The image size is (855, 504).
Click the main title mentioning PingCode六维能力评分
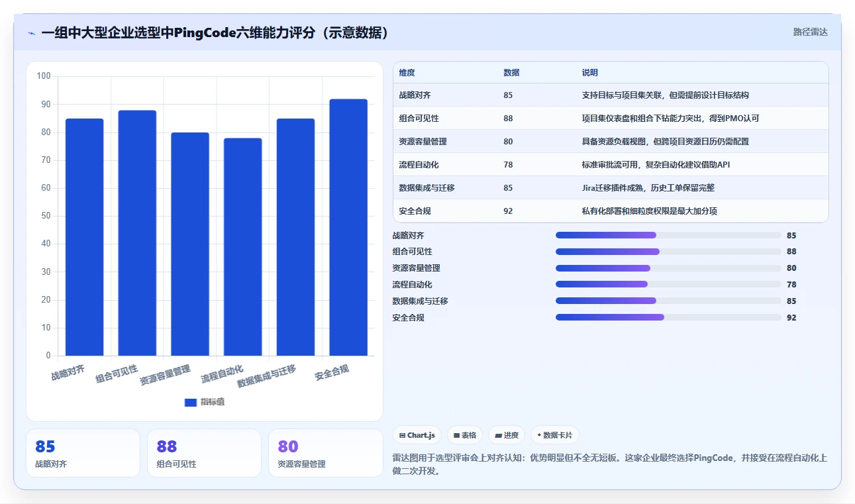[215, 32]
